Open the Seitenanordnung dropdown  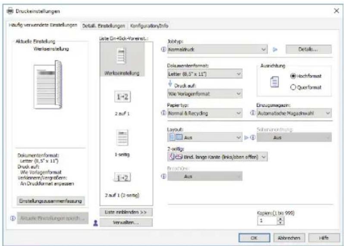pos(294,138)
